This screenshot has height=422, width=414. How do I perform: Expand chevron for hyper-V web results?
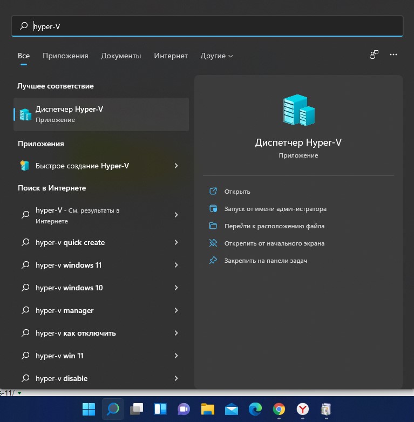pos(176,215)
